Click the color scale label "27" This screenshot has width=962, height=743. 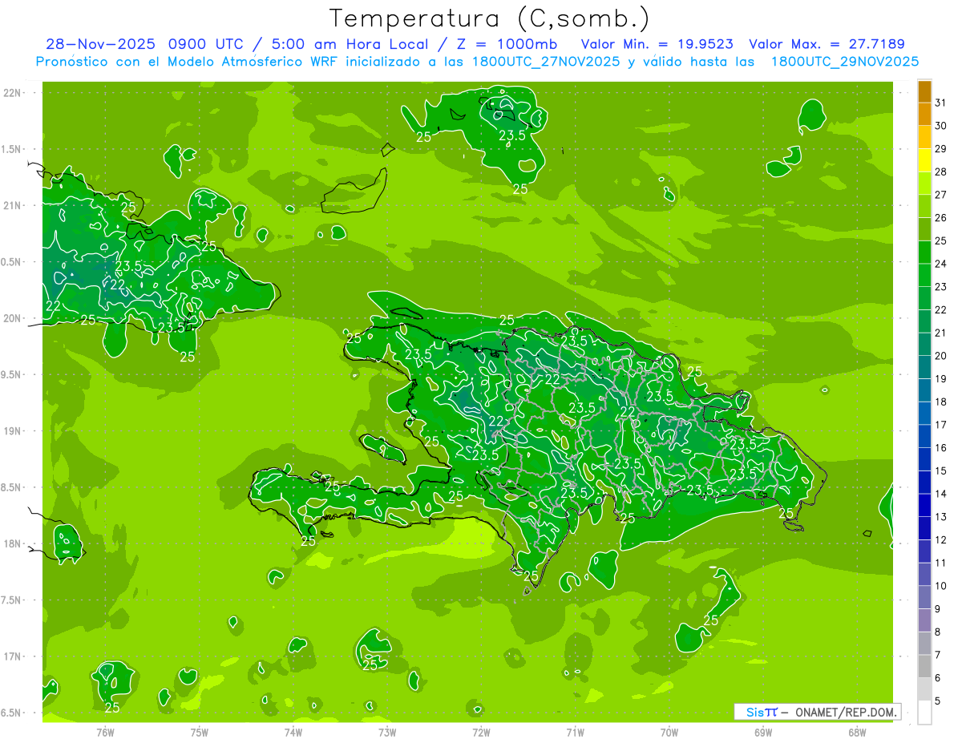click(x=941, y=195)
